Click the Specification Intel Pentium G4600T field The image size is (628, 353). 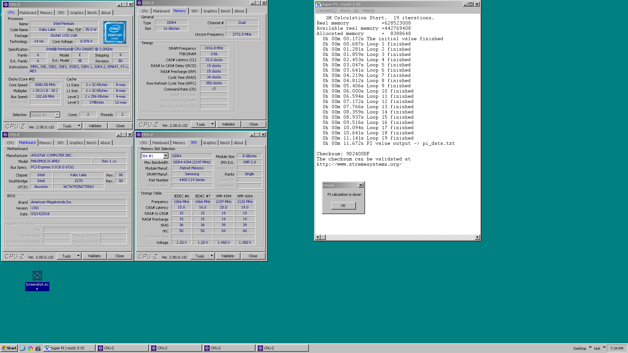(x=79, y=49)
